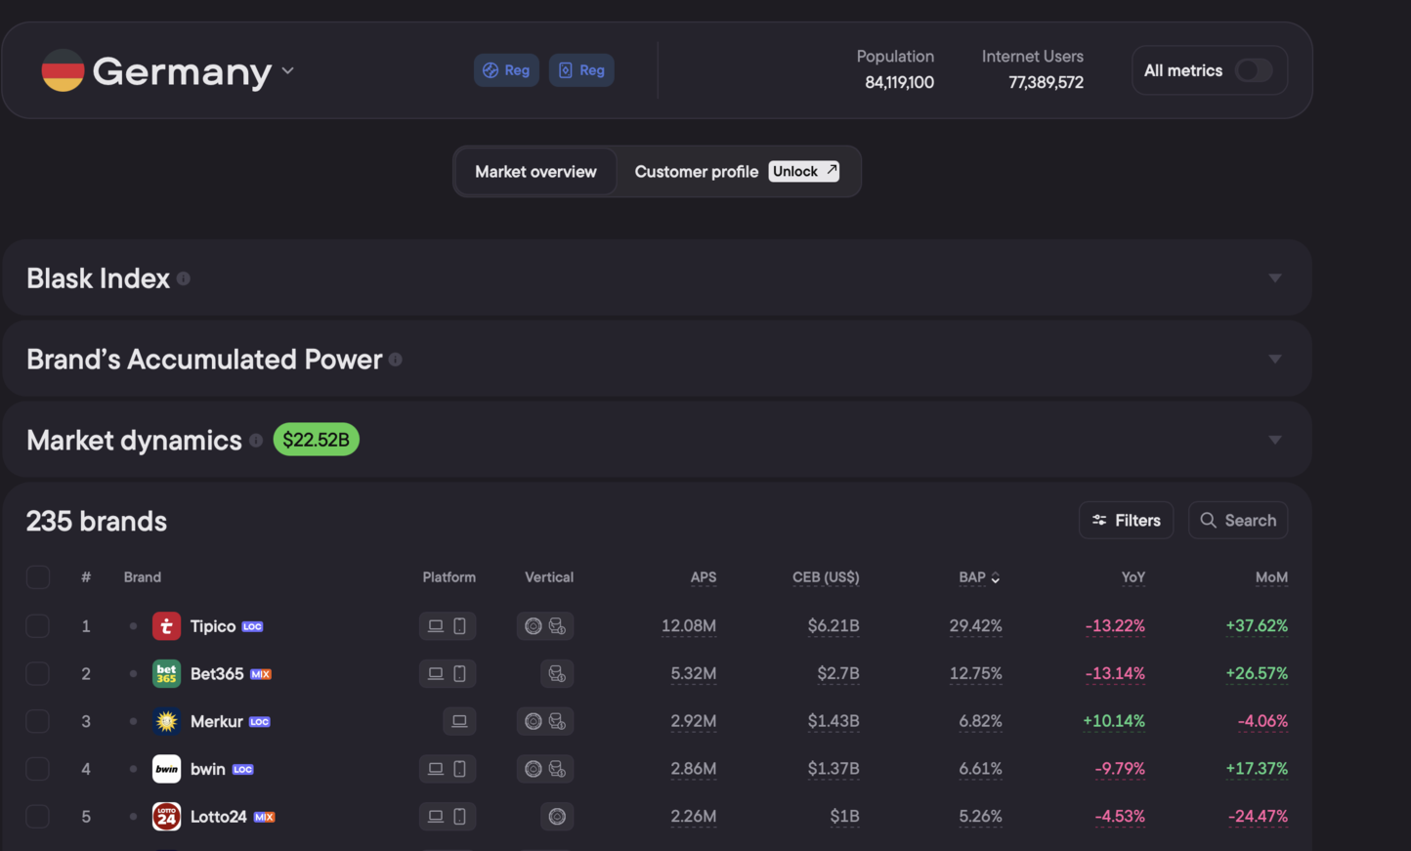Click info icon beside Brand's Accumulated Power

pos(396,360)
